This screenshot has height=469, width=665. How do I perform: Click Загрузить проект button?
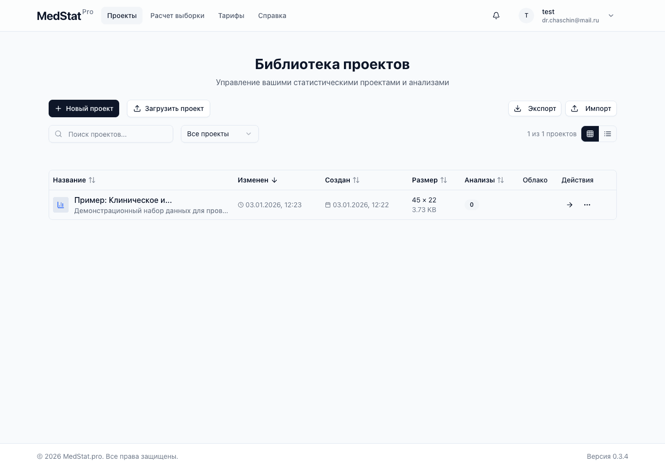point(168,108)
